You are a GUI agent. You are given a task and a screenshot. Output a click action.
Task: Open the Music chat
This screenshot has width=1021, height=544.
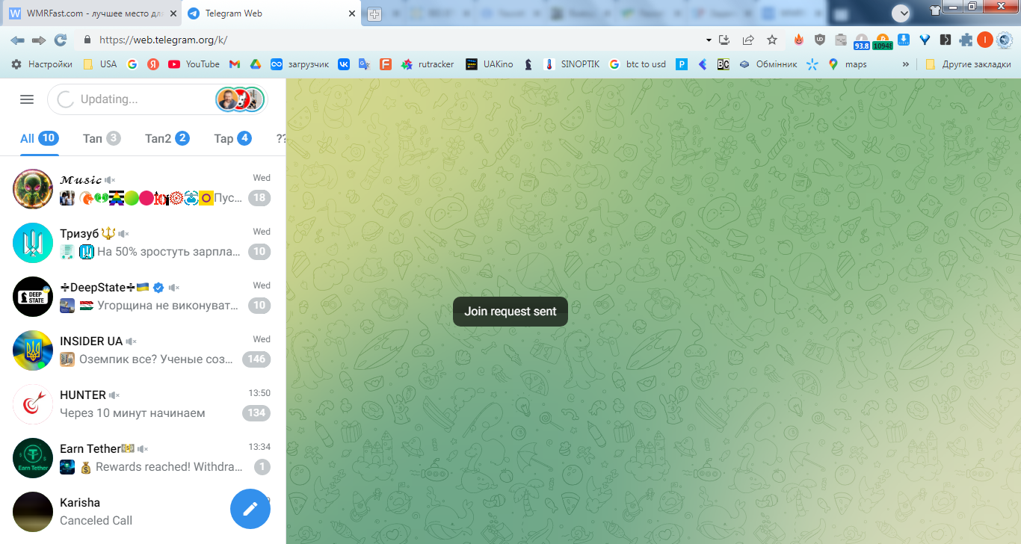(143, 189)
